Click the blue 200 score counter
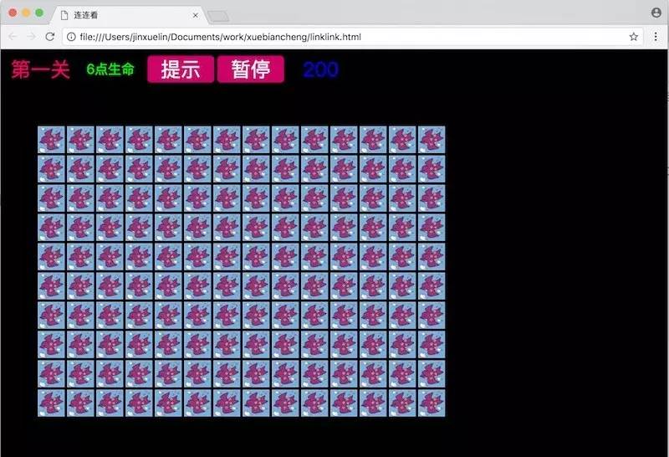The height and width of the screenshot is (457, 669). (x=320, y=69)
